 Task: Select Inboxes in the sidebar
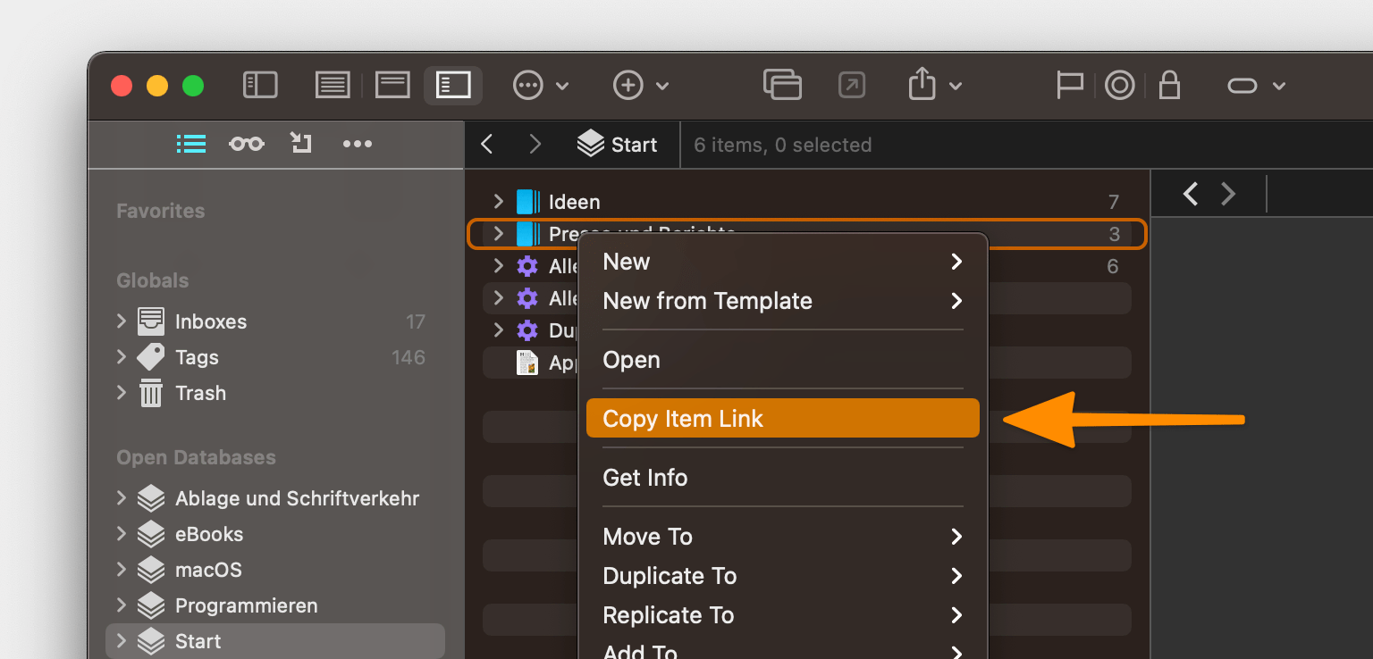(211, 321)
